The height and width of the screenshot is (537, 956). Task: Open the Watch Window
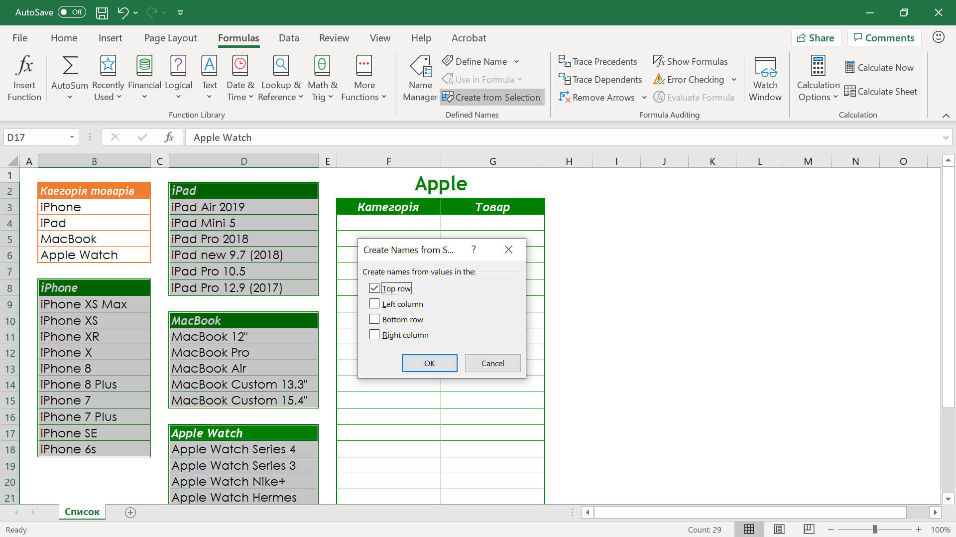[x=765, y=78]
